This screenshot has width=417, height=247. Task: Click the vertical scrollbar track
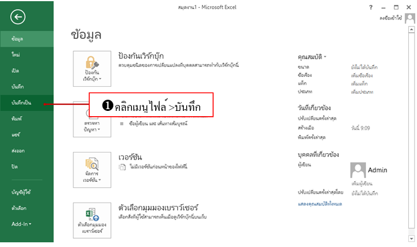coord(411,130)
